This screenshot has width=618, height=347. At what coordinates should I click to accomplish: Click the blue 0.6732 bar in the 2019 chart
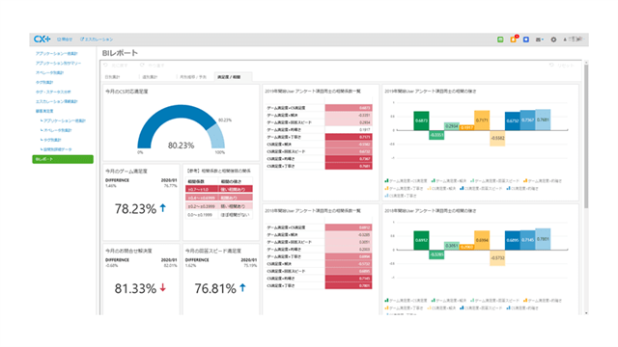[513, 120]
